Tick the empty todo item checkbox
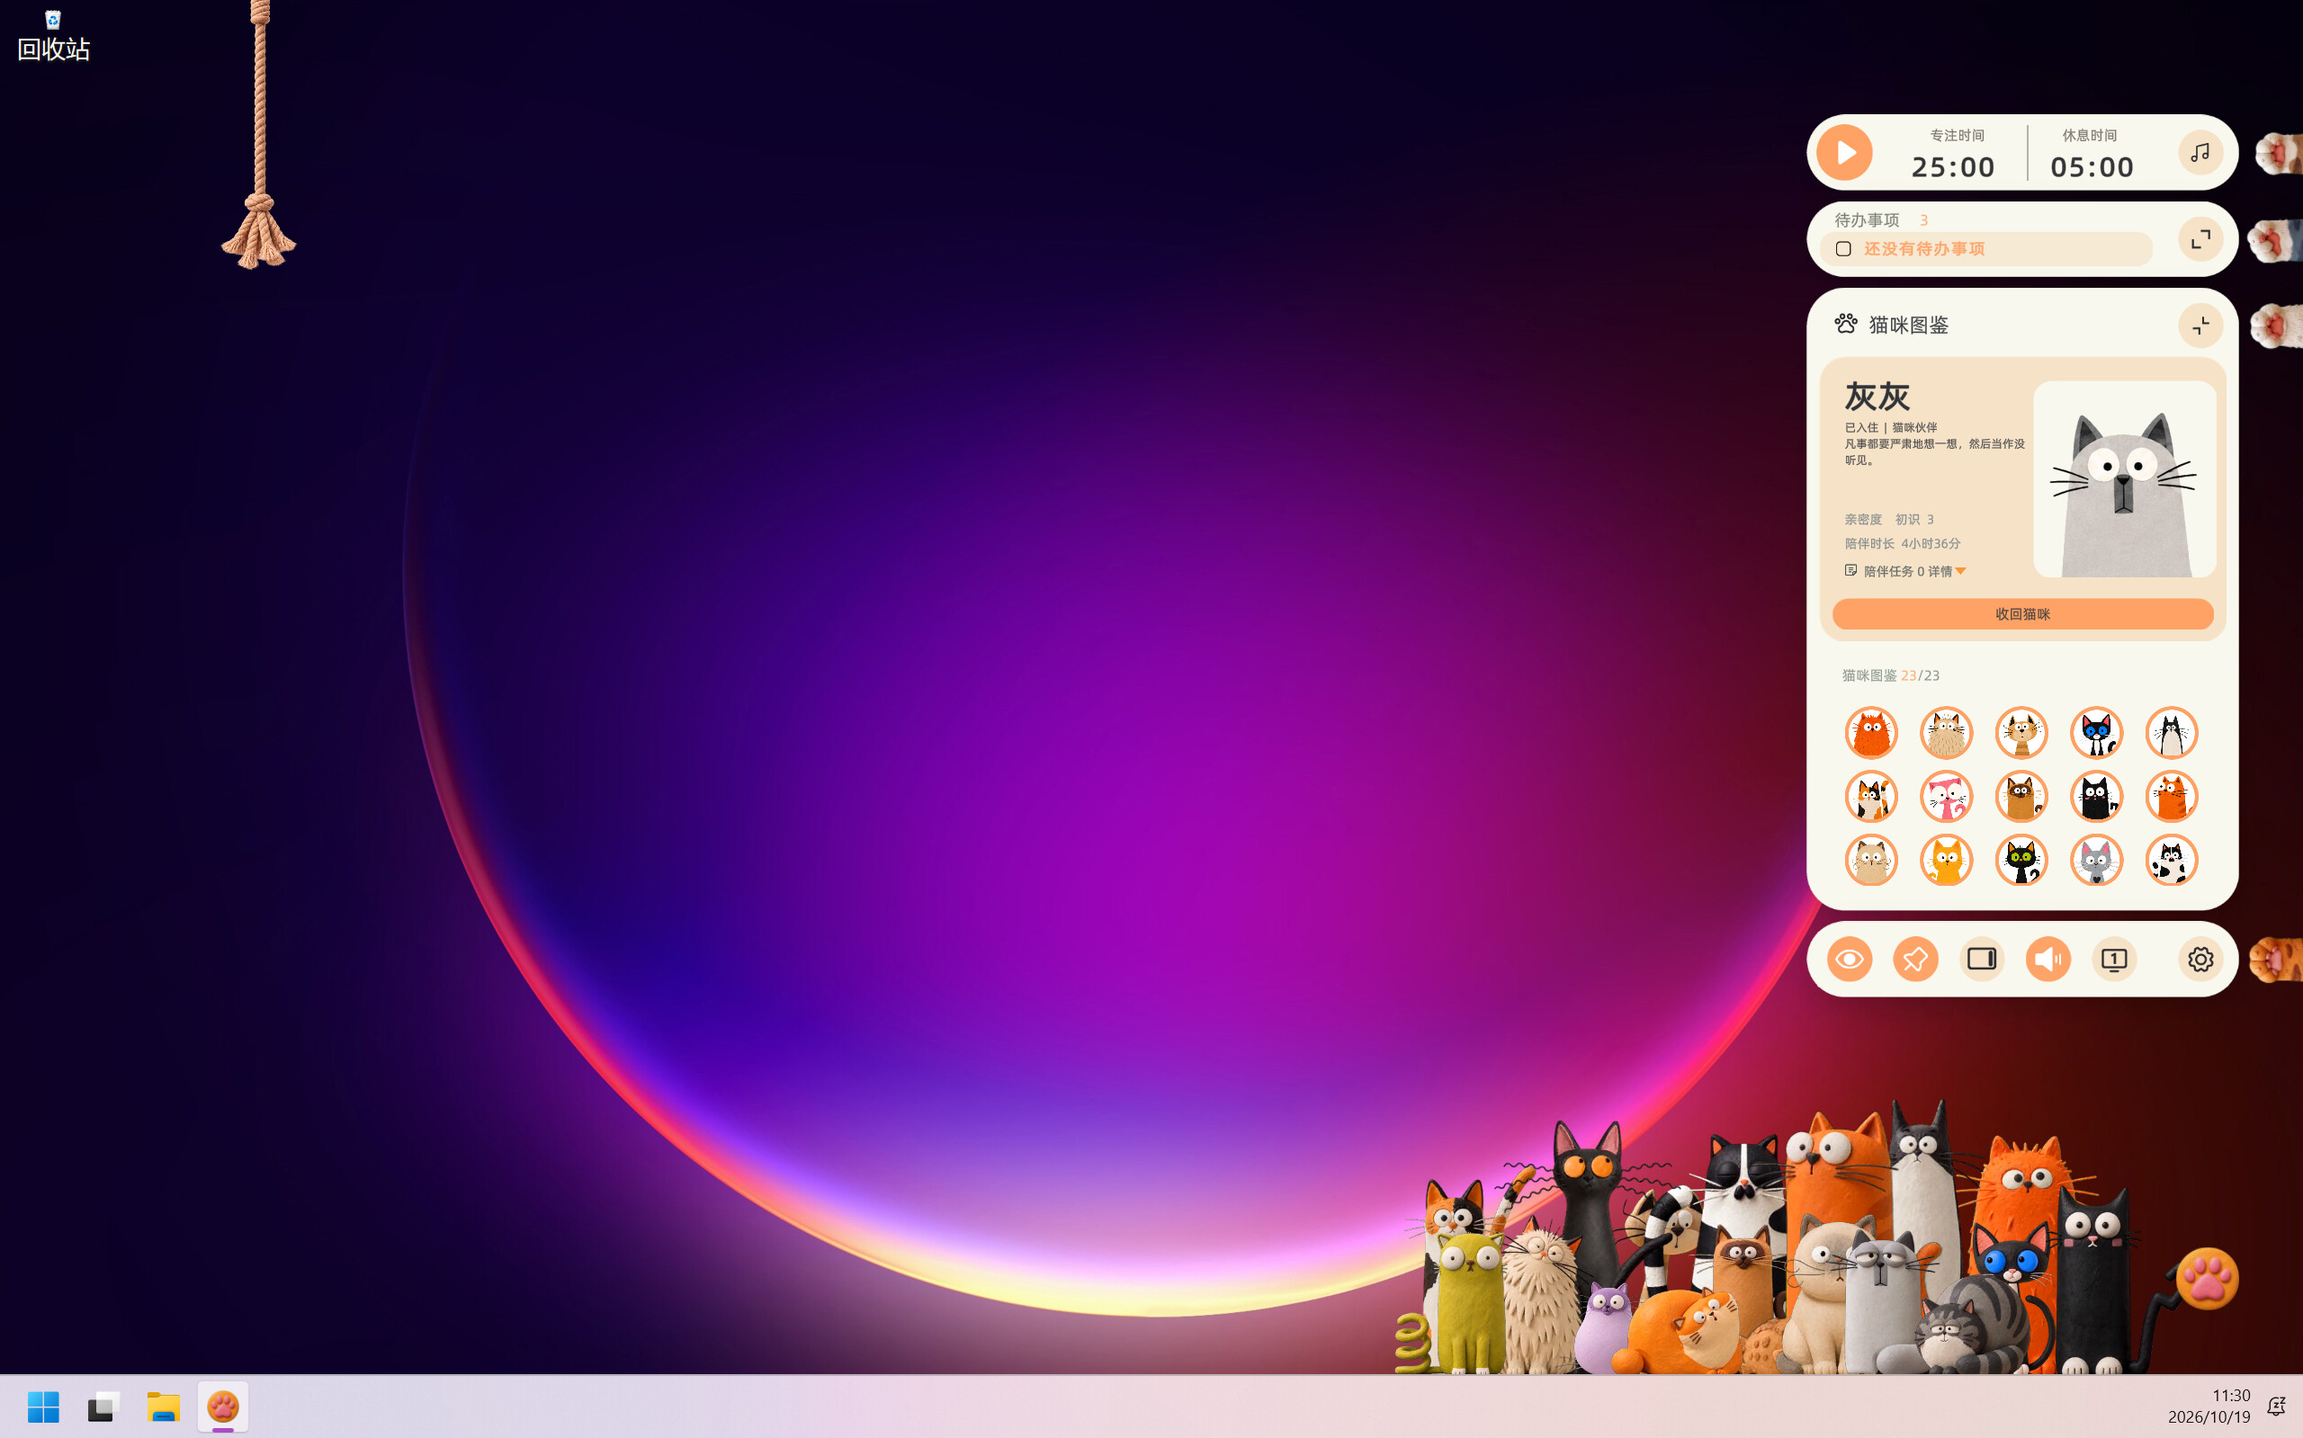This screenshot has height=1438, width=2303. (1843, 249)
